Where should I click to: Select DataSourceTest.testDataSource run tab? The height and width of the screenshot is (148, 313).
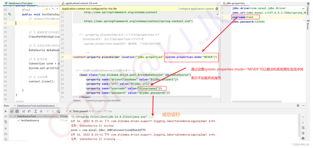click(x=36, y=106)
